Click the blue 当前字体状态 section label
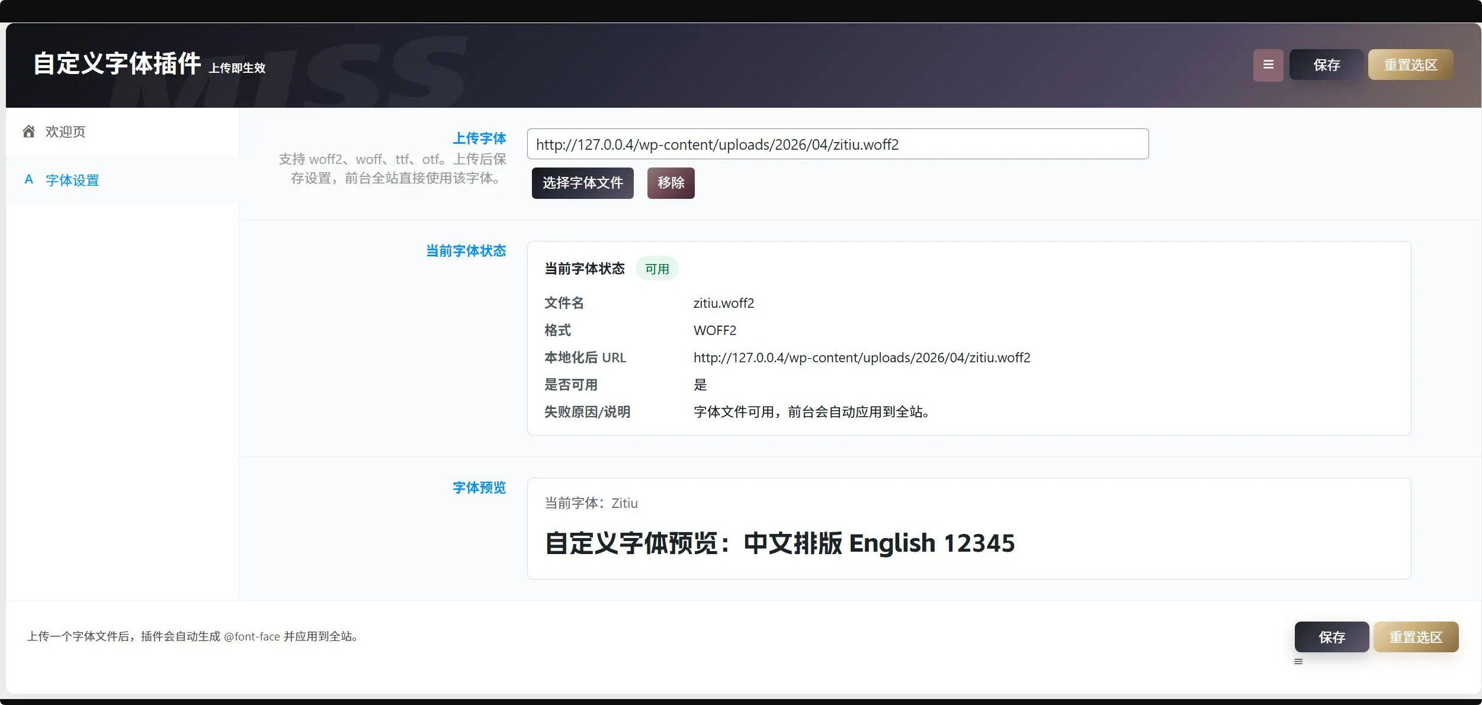 466,250
